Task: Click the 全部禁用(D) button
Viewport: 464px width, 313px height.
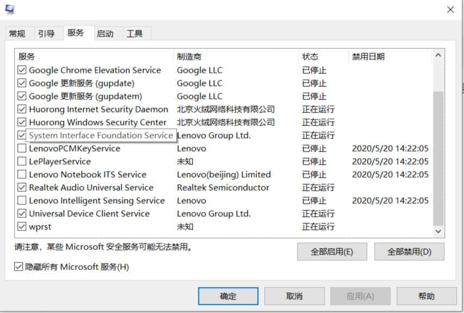Action: pos(409,252)
